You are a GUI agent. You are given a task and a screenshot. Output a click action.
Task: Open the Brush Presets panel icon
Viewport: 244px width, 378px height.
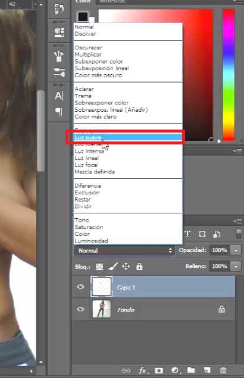[59, 56]
